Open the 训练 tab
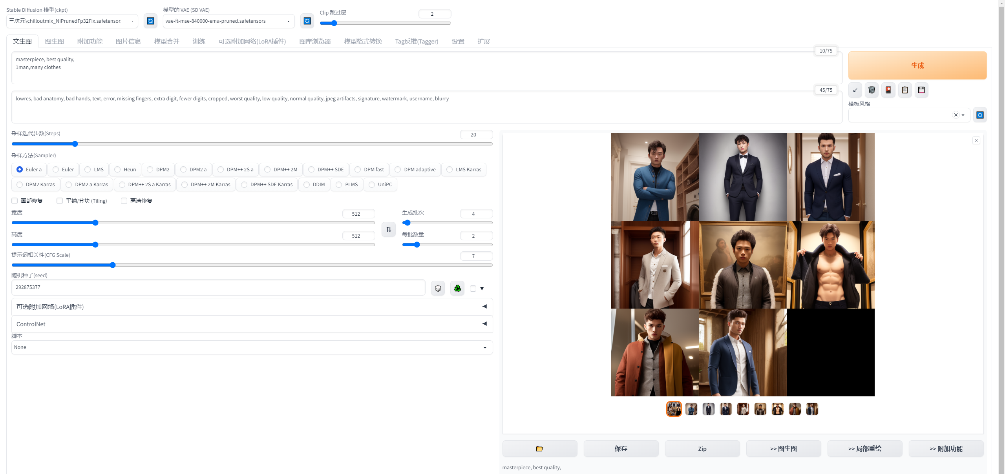This screenshot has height=474, width=1005. coord(199,41)
